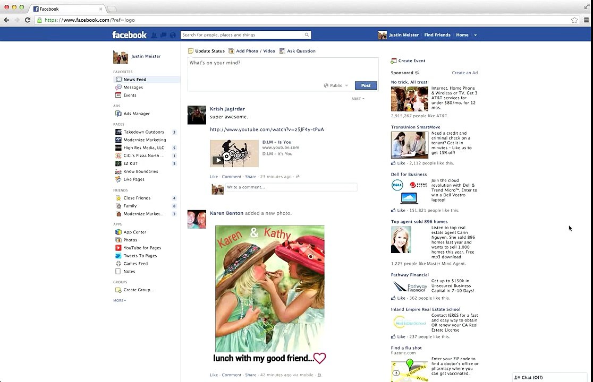This screenshot has height=382, width=593.
Task: Click Justin Meister sidebar profile picture
Action: 121,57
